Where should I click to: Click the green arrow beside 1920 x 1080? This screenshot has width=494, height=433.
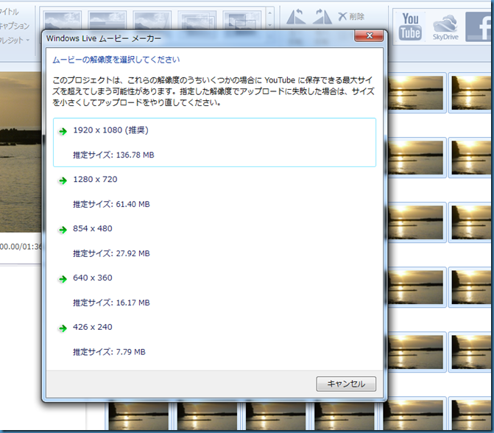[63, 131]
